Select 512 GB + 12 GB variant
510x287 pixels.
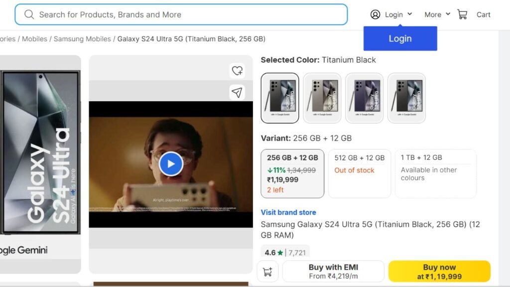(360, 173)
